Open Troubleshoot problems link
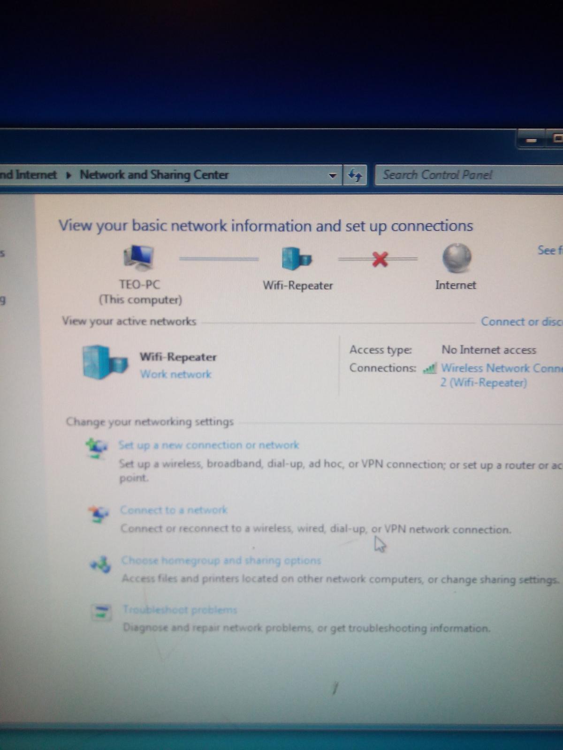Screen dimensions: 563x750 180,609
